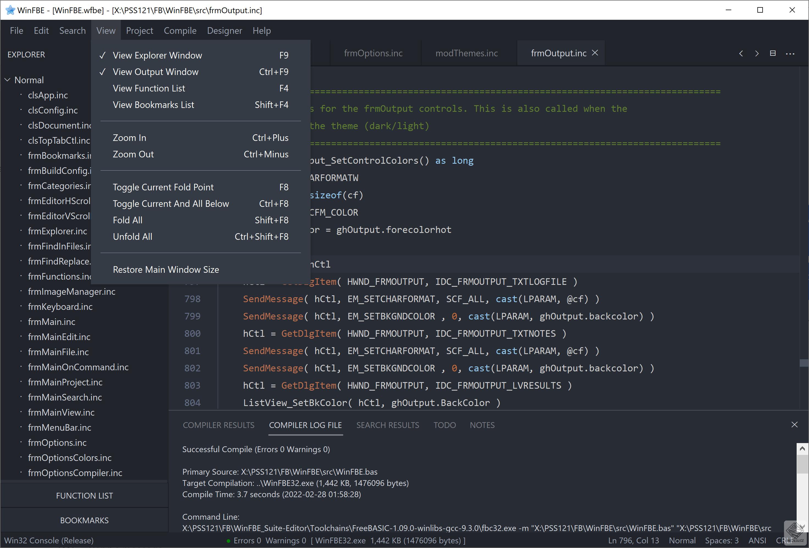Toggle Current Fold Point
Viewport: 809px width, 548px height.
pos(163,187)
